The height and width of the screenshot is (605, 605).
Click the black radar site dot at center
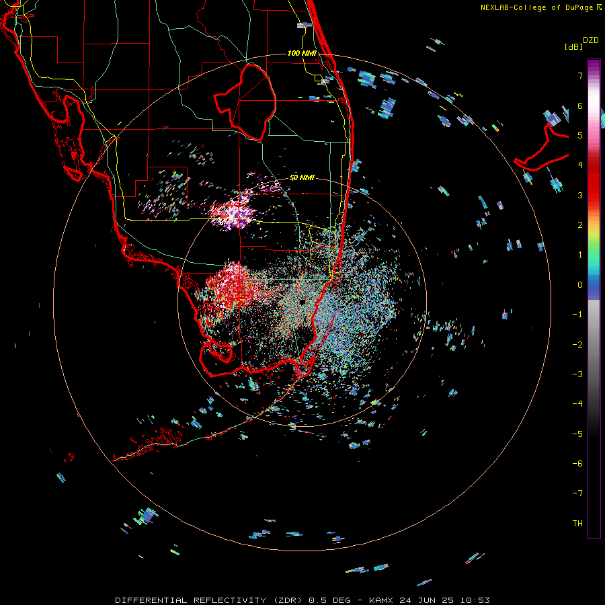(x=302, y=302)
